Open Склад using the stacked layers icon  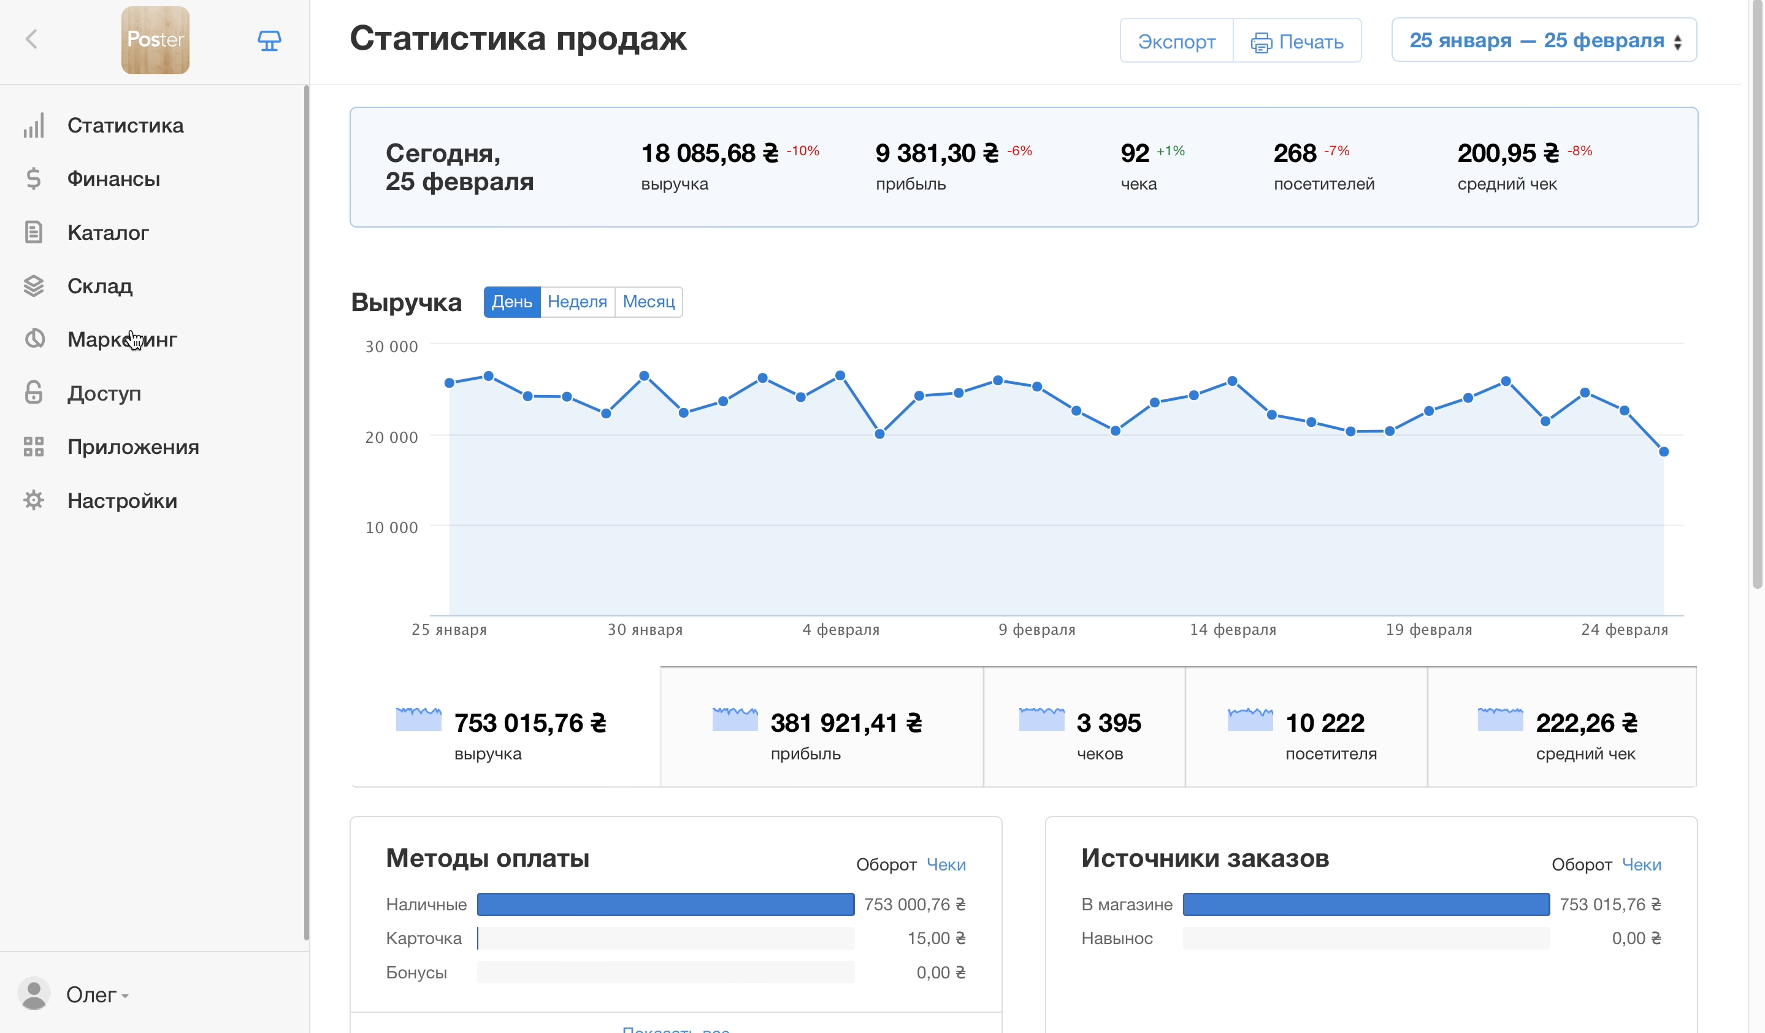coord(34,286)
